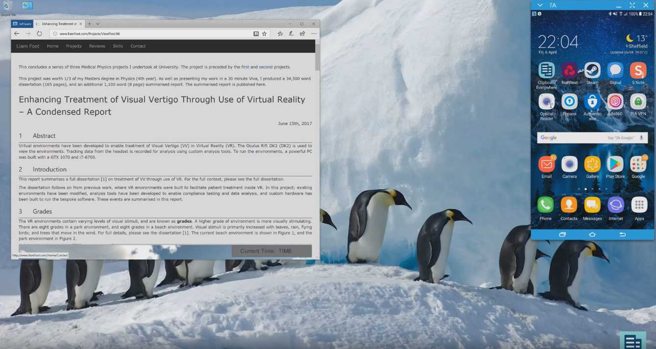The image size is (656, 349).
Task: Launch the NatWest banking app
Action: coord(569,71)
